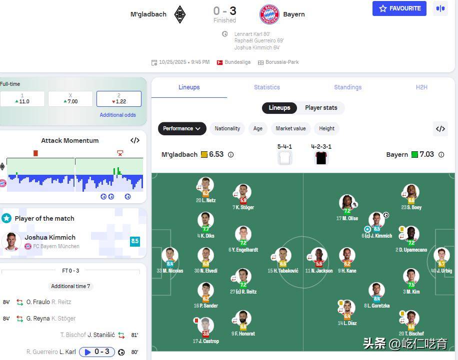Click the Favourite button
This screenshot has width=458, height=360.
click(x=399, y=8)
